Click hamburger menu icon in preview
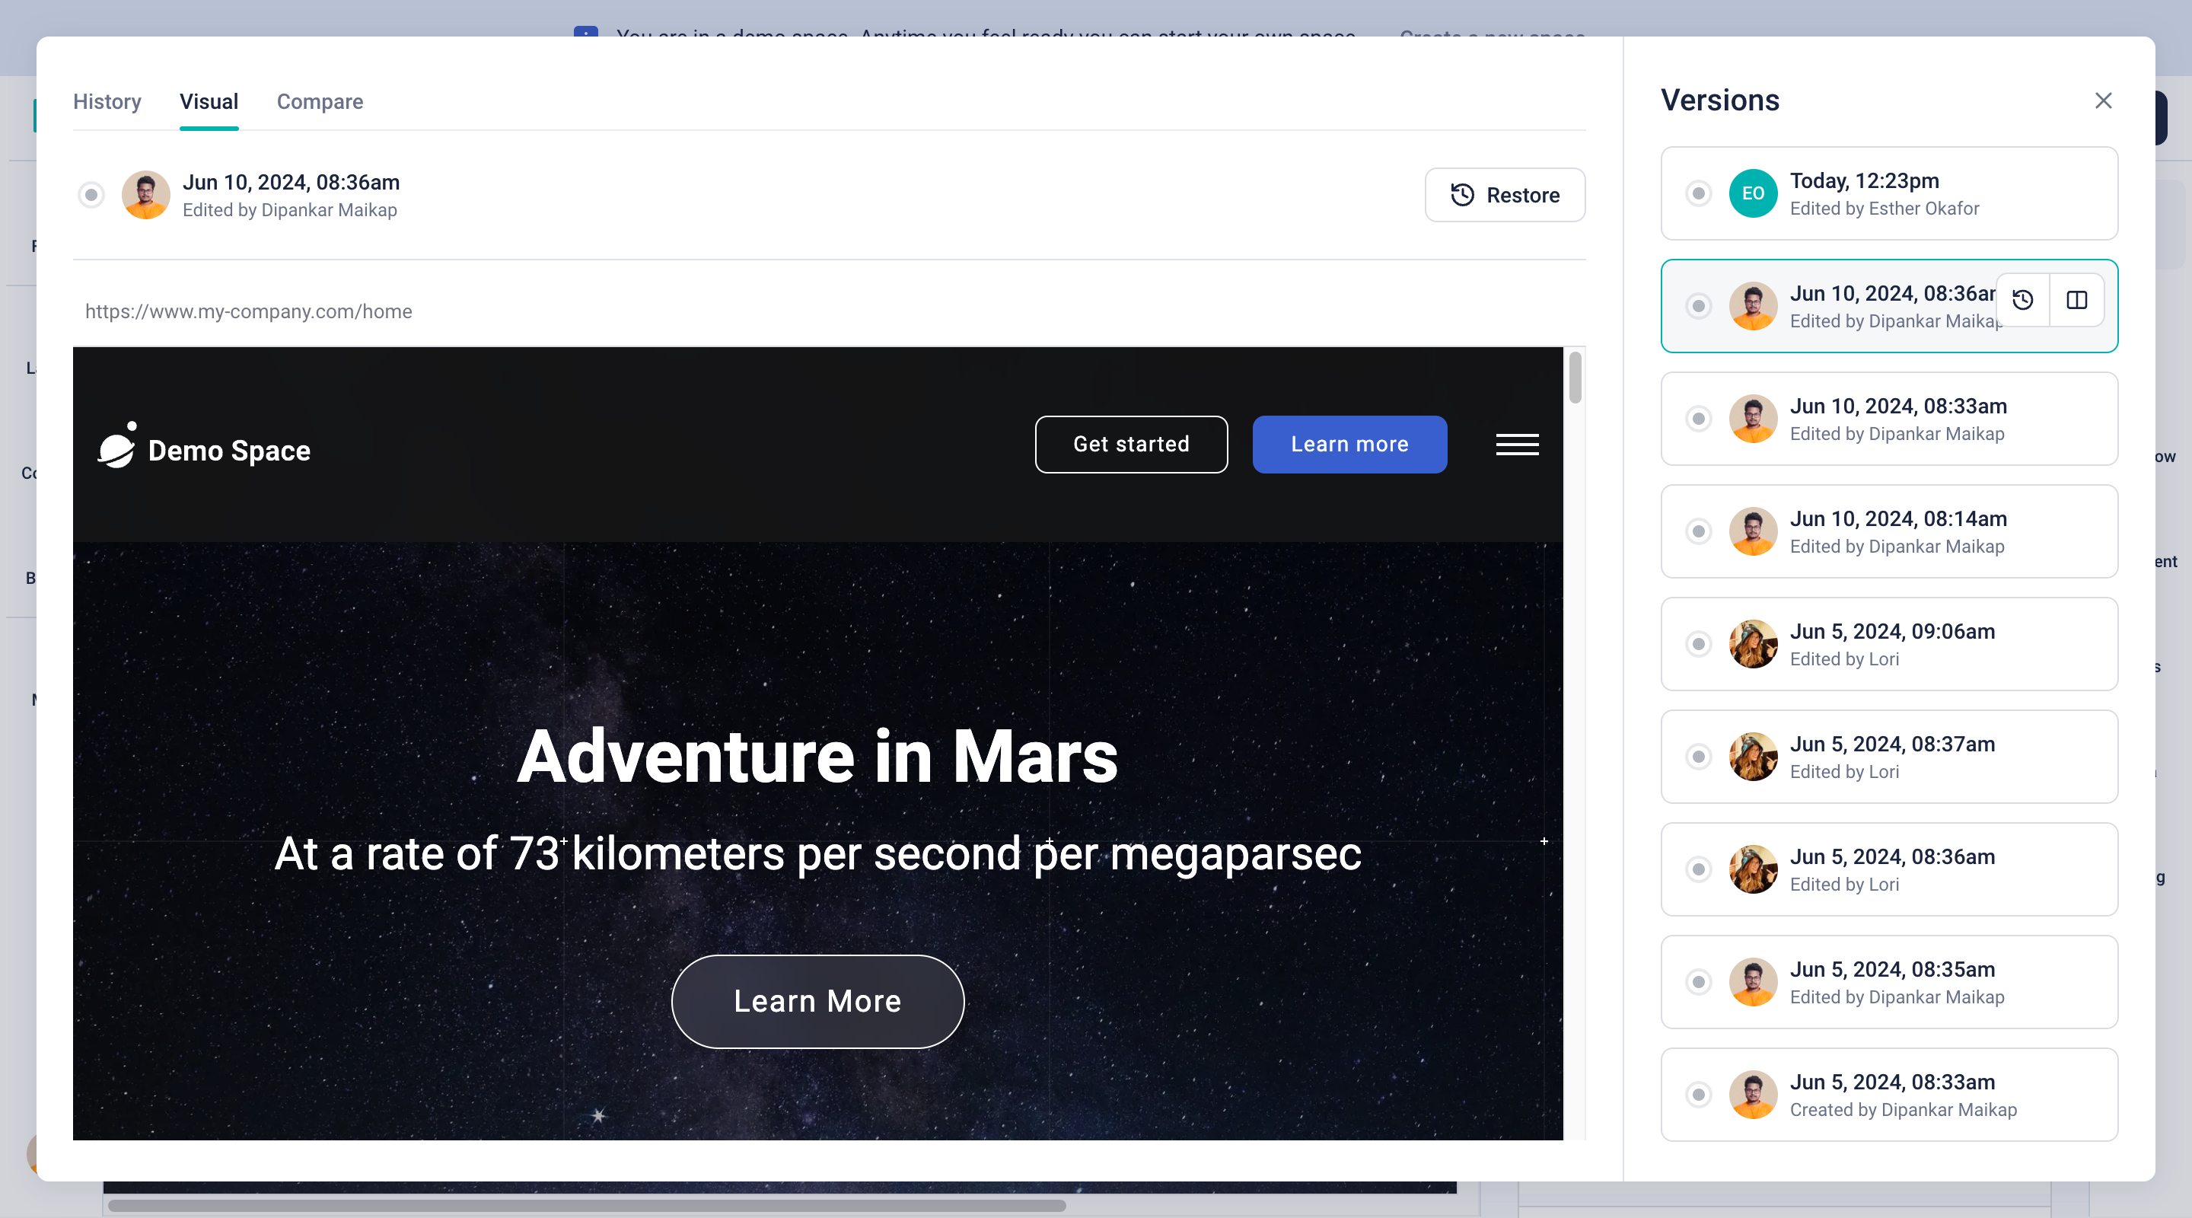The width and height of the screenshot is (2192, 1218). coord(1516,445)
